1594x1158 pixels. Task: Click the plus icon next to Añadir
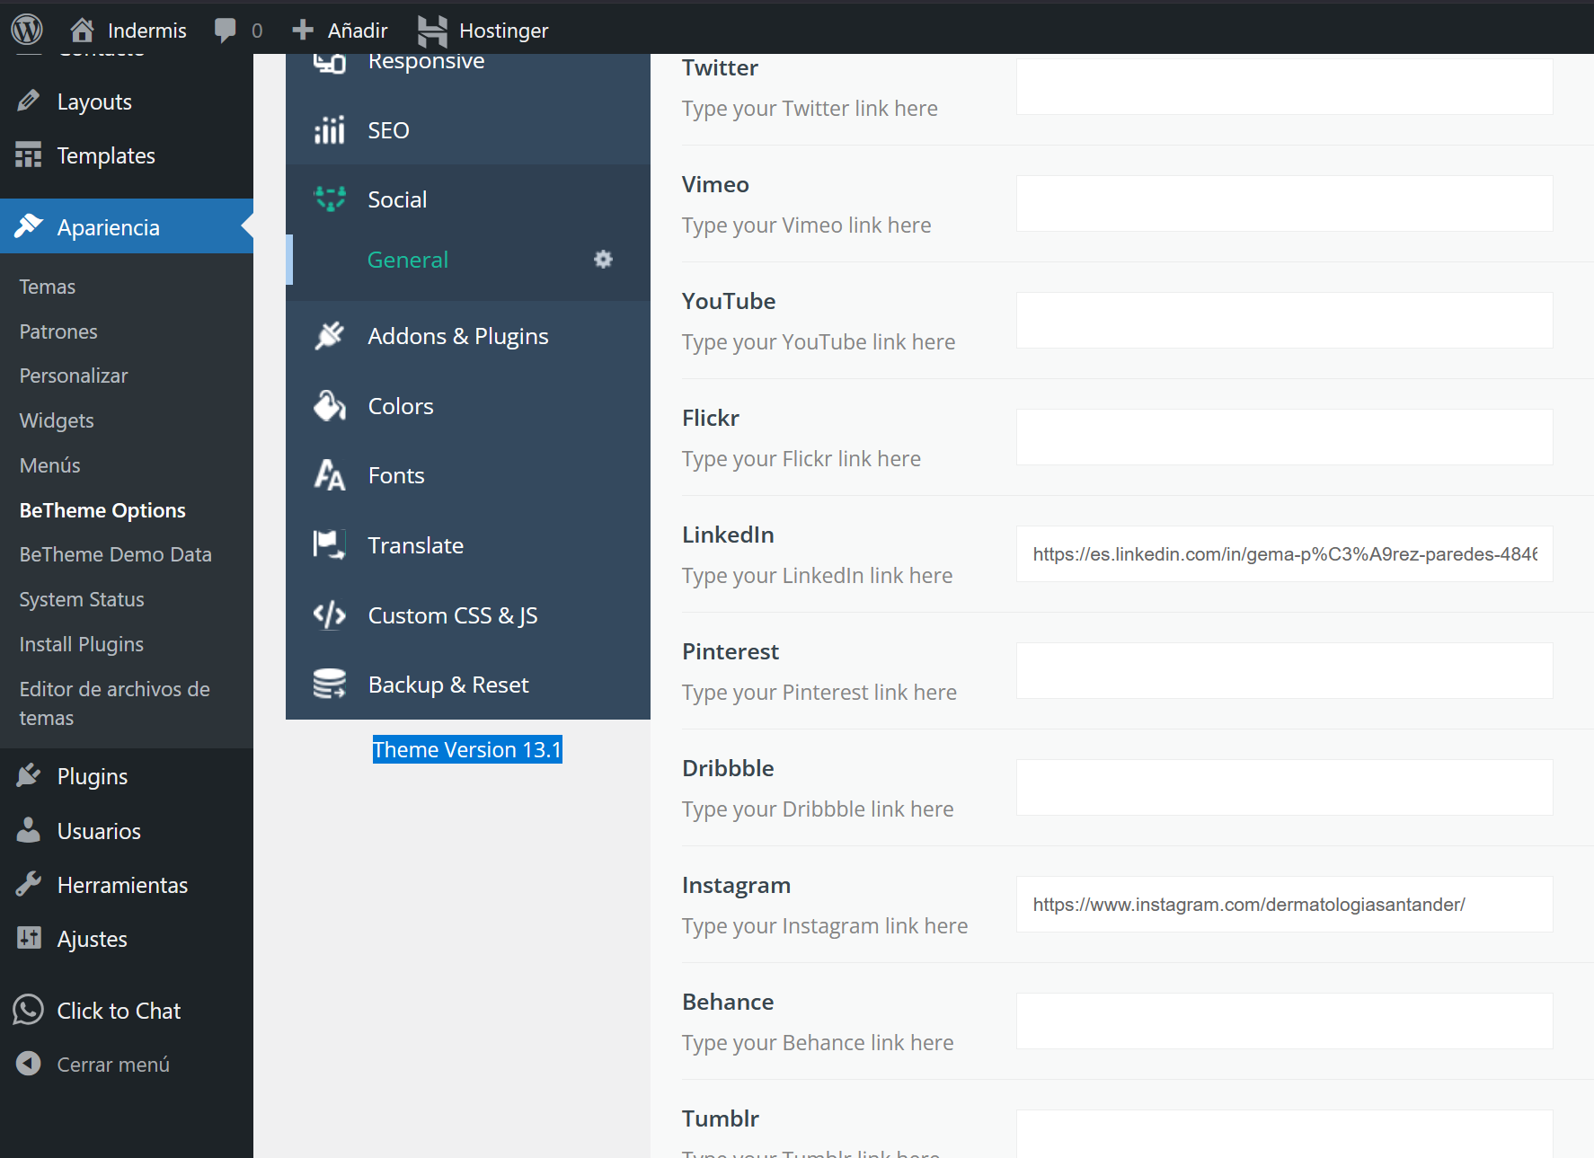coord(303,30)
